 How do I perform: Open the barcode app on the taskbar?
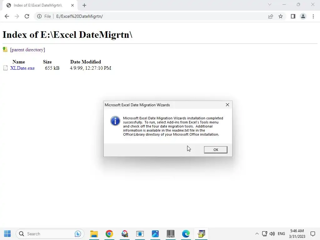pyautogui.click(x=171, y=234)
